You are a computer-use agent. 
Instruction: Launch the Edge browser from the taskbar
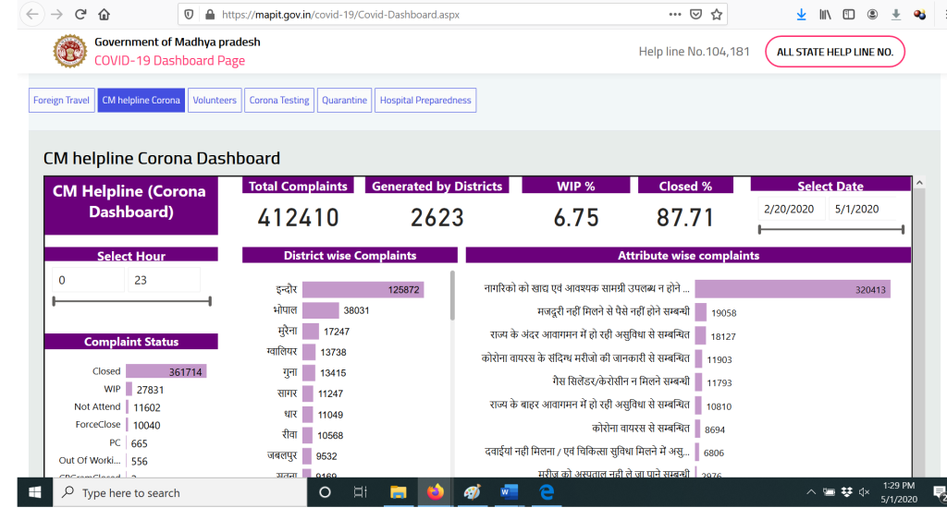click(547, 493)
